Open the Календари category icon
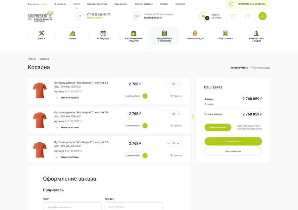 tap(103, 33)
